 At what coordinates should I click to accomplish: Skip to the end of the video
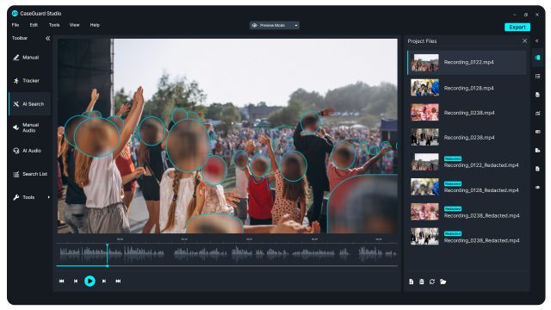click(x=118, y=281)
